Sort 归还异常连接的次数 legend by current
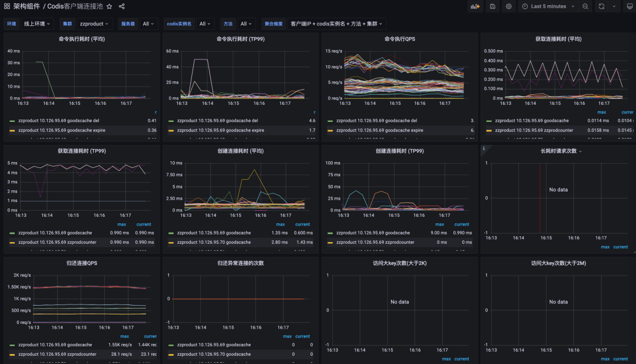 (x=303, y=336)
